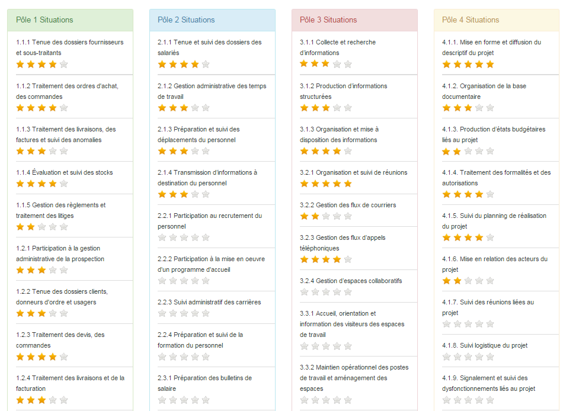Click Pôle 3 Situations heading
563x411 pixels.
click(328, 20)
